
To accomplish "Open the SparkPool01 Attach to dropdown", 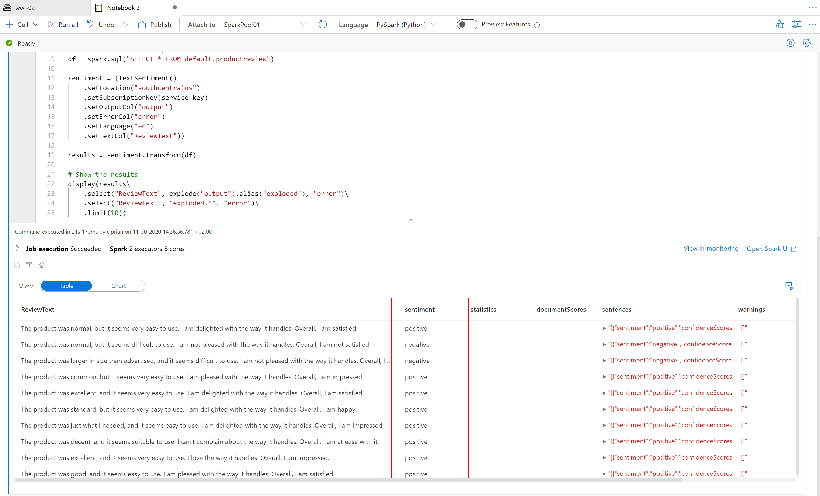I will coord(265,24).
